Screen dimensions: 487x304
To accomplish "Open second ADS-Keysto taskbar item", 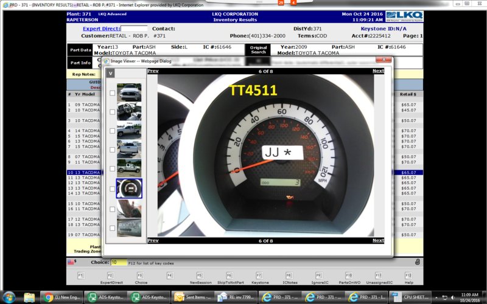I will tap(149, 297).
